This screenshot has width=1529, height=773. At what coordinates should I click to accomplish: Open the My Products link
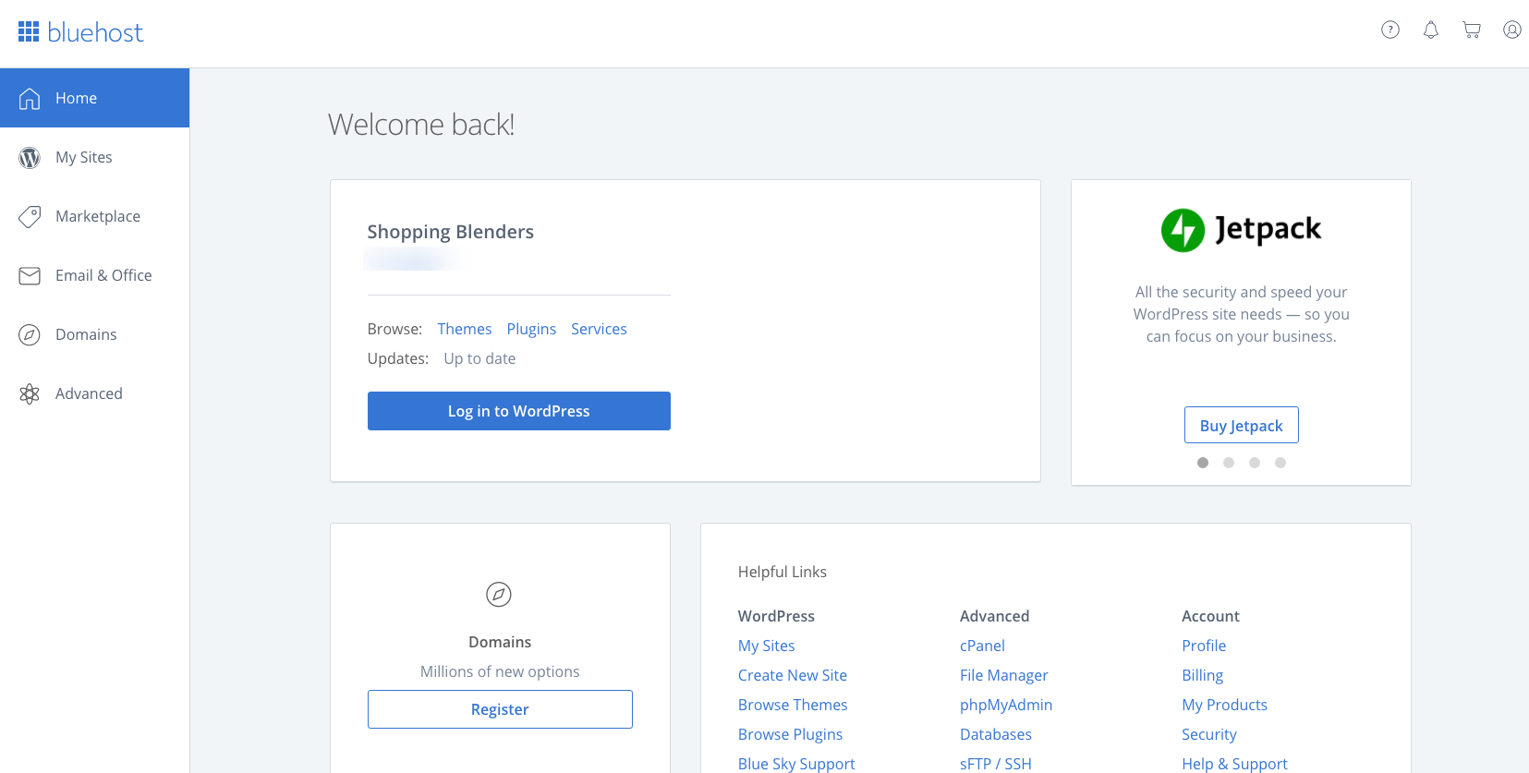point(1225,705)
